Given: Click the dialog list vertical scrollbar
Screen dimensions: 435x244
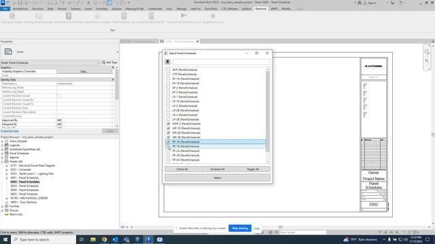Looking at the screenshot, I should (x=268, y=111).
